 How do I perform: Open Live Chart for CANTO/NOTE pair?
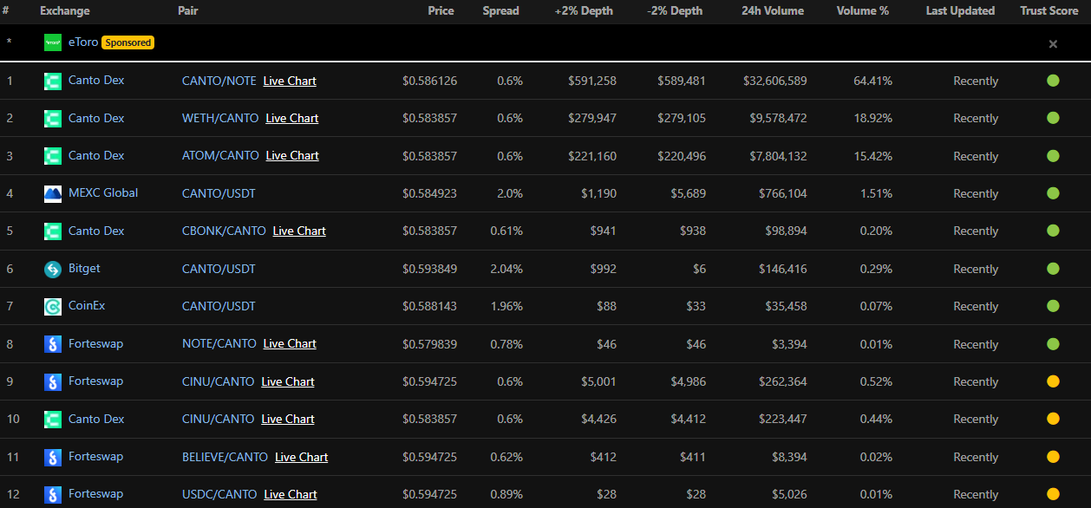pyautogui.click(x=290, y=81)
